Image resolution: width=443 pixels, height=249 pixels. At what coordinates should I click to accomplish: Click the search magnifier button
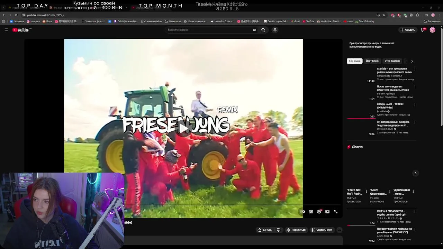click(x=263, y=30)
